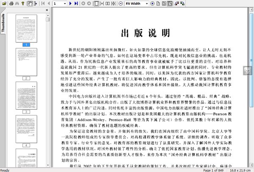Select page 3 thumbnail

[26, 95]
